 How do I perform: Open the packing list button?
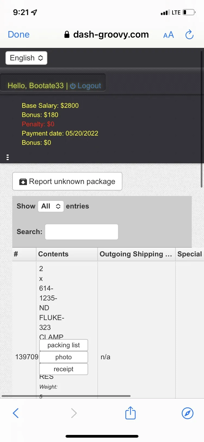(64, 345)
